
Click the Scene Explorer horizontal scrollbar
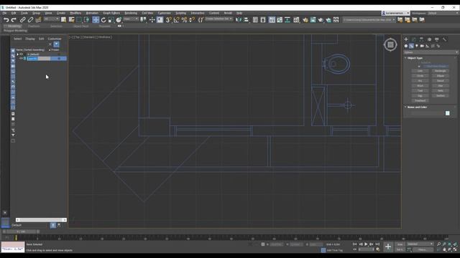pos(41,220)
